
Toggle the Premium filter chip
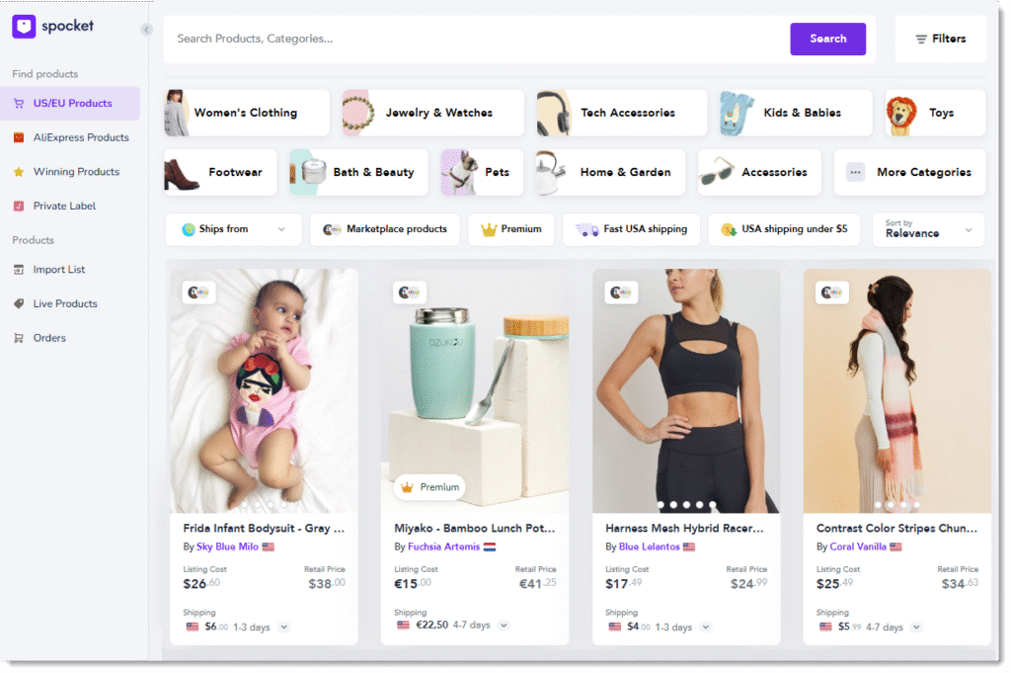point(510,229)
